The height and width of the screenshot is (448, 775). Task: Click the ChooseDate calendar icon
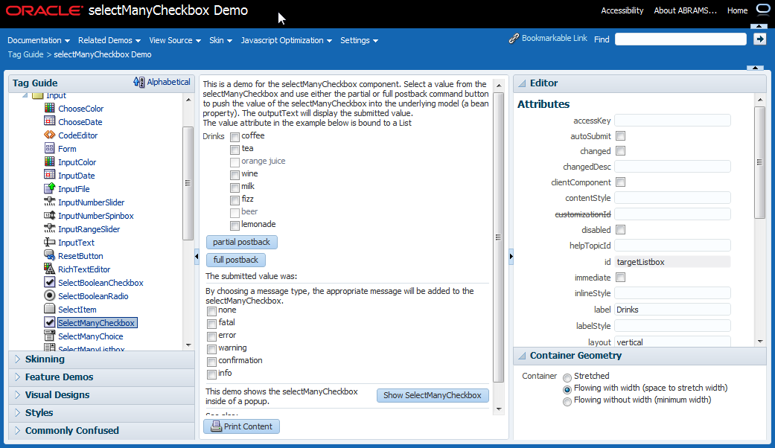coord(49,121)
